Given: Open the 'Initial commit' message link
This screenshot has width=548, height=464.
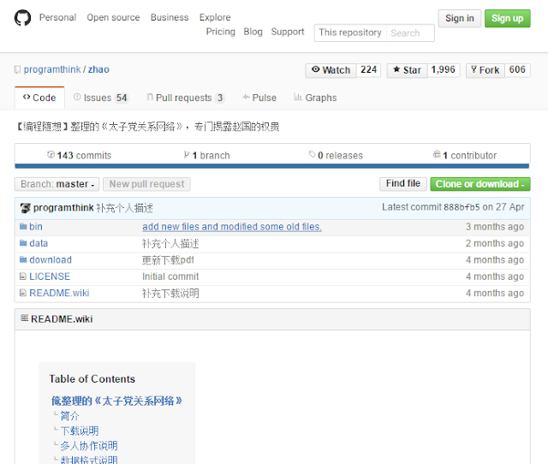Looking at the screenshot, I should (x=170, y=277).
